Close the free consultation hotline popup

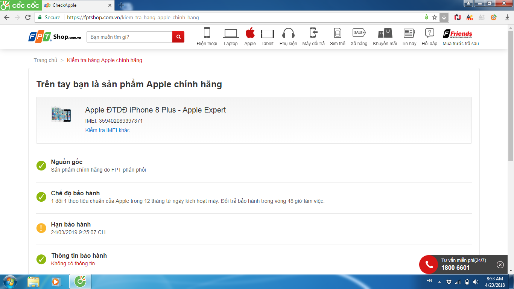(x=500, y=265)
